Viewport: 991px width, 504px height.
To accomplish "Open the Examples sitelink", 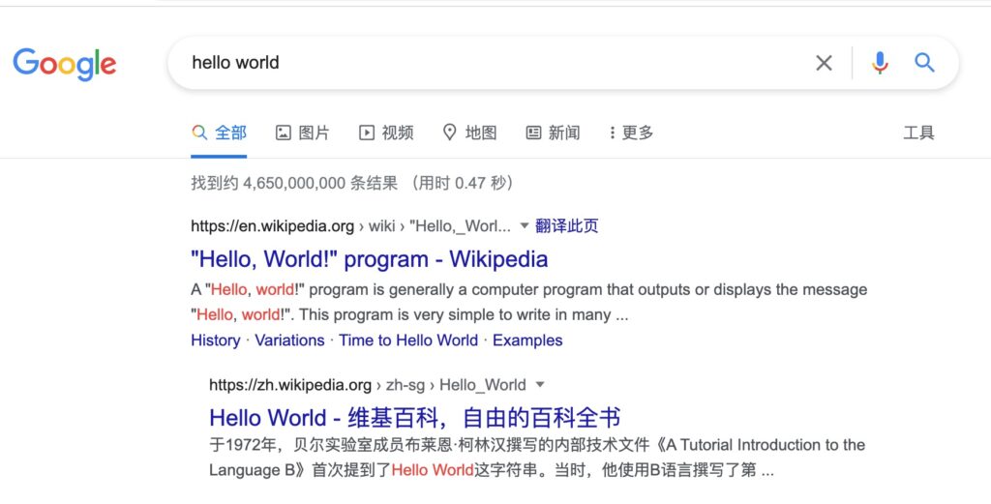I will (x=527, y=341).
